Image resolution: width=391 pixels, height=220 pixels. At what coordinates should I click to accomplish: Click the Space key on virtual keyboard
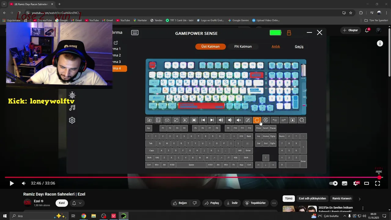(x=191, y=165)
